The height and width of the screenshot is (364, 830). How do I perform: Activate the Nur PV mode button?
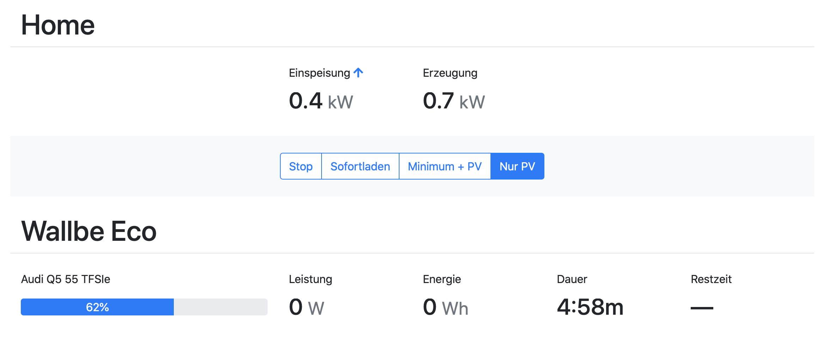pyautogui.click(x=517, y=166)
